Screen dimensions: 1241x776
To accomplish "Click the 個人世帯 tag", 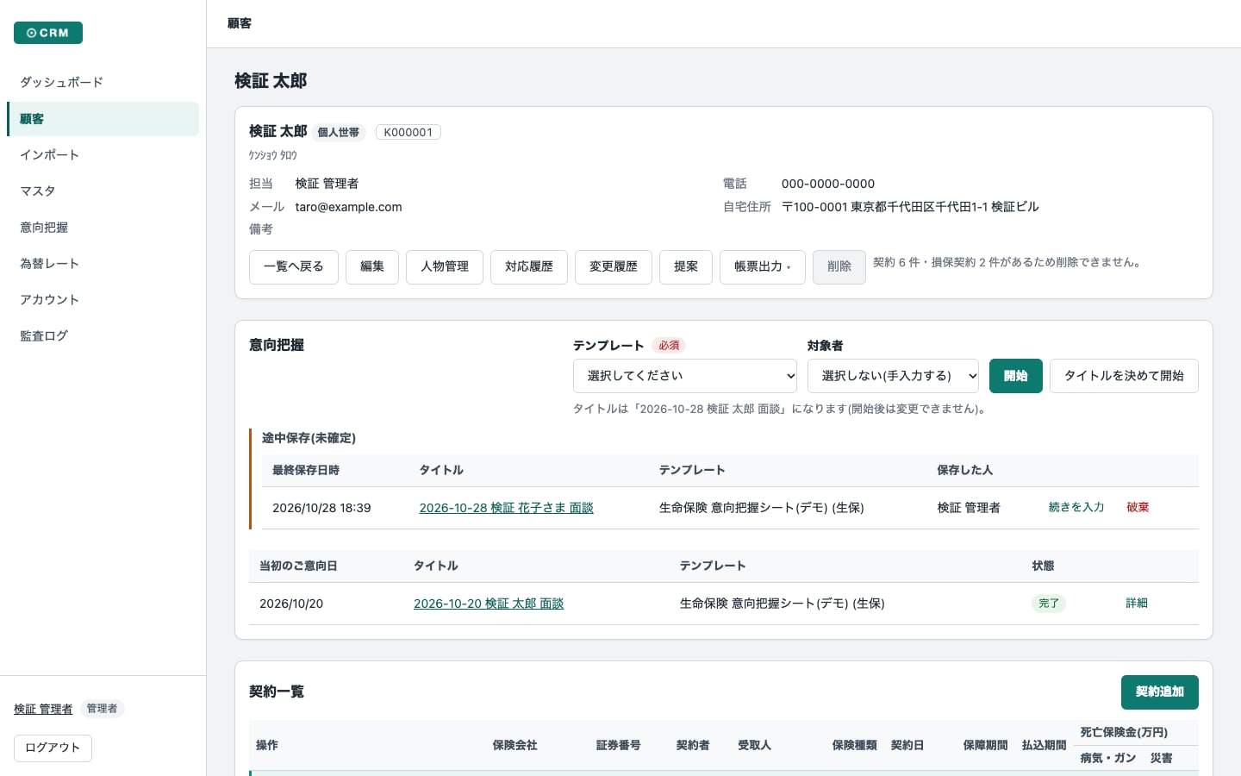I will (x=339, y=132).
